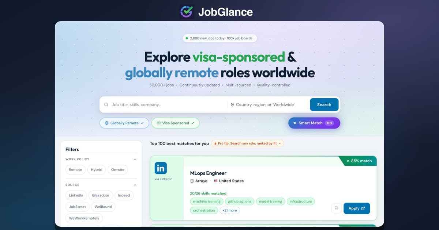Select the Hybrid work policy filter
The height and width of the screenshot is (230, 439).
coord(97,170)
